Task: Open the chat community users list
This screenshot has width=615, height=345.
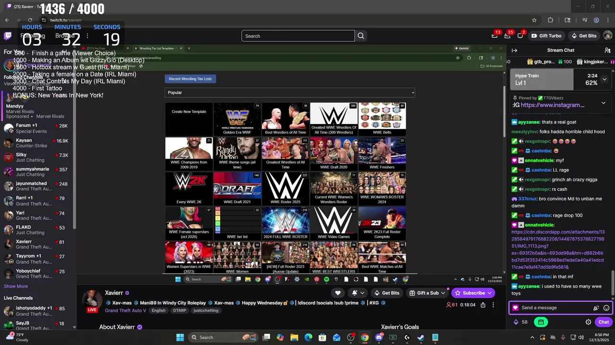Action: [607, 50]
